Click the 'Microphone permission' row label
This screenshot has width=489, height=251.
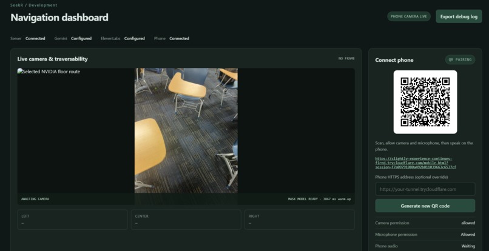click(x=396, y=235)
